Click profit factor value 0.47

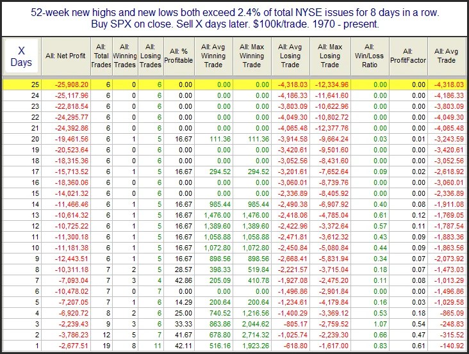click(x=418, y=335)
